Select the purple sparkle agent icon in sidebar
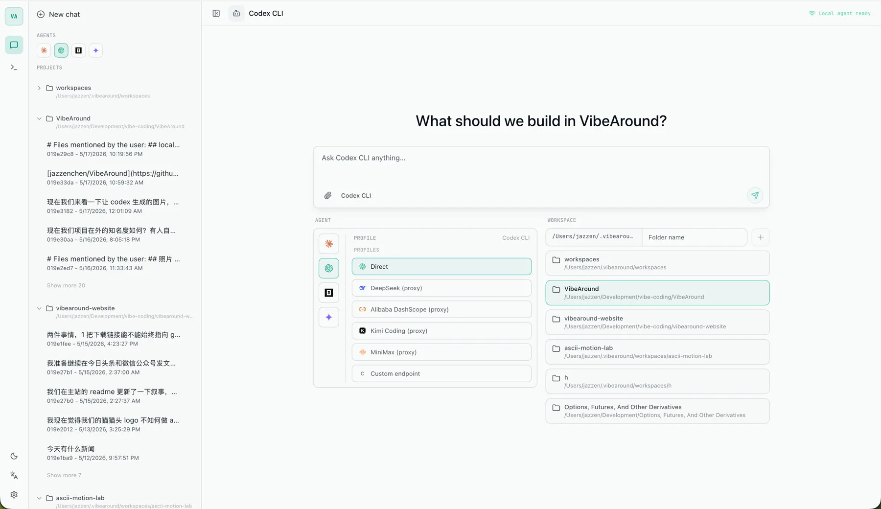This screenshot has height=509, width=881. point(96,50)
